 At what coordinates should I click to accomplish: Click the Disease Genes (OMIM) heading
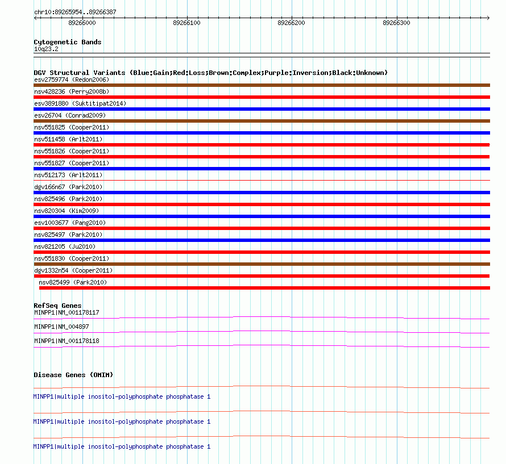(73, 375)
